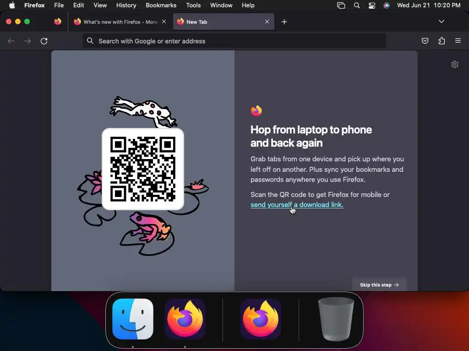Click the QR code image
Image resolution: width=469 pixels, height=351 pixels.
143,169
